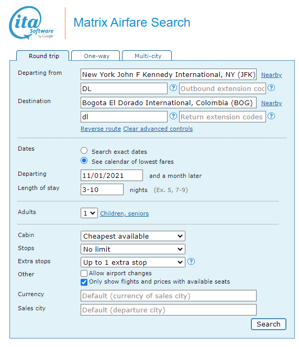Open Children, seniors link

click(x=124, y=213)
